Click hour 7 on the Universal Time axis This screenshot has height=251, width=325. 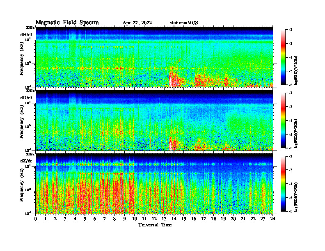coord(105,219)
